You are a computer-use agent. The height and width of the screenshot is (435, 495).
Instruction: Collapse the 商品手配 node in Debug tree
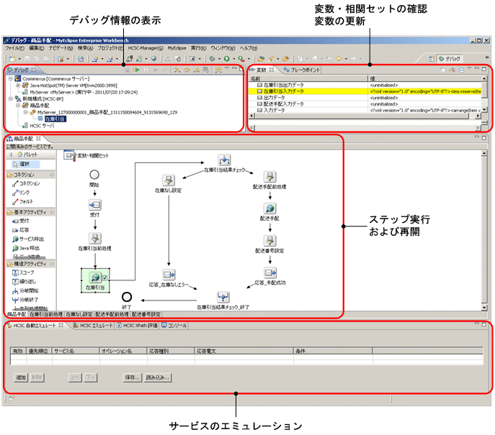tap(18, 105)
